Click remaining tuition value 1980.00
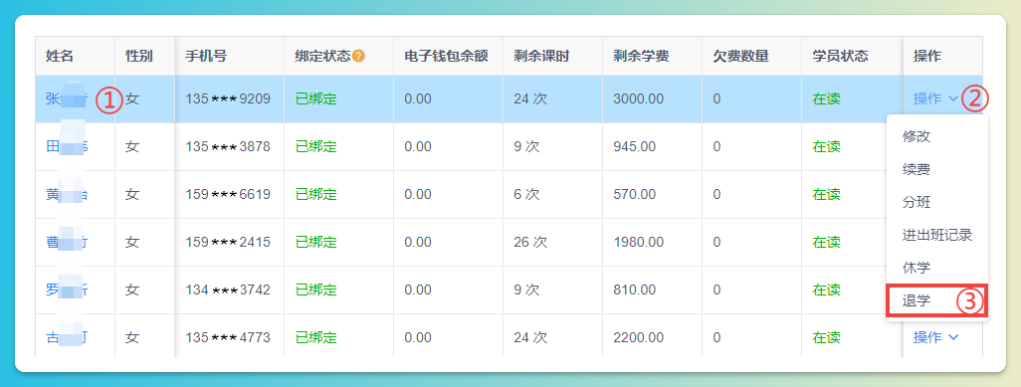 [638, 243]
